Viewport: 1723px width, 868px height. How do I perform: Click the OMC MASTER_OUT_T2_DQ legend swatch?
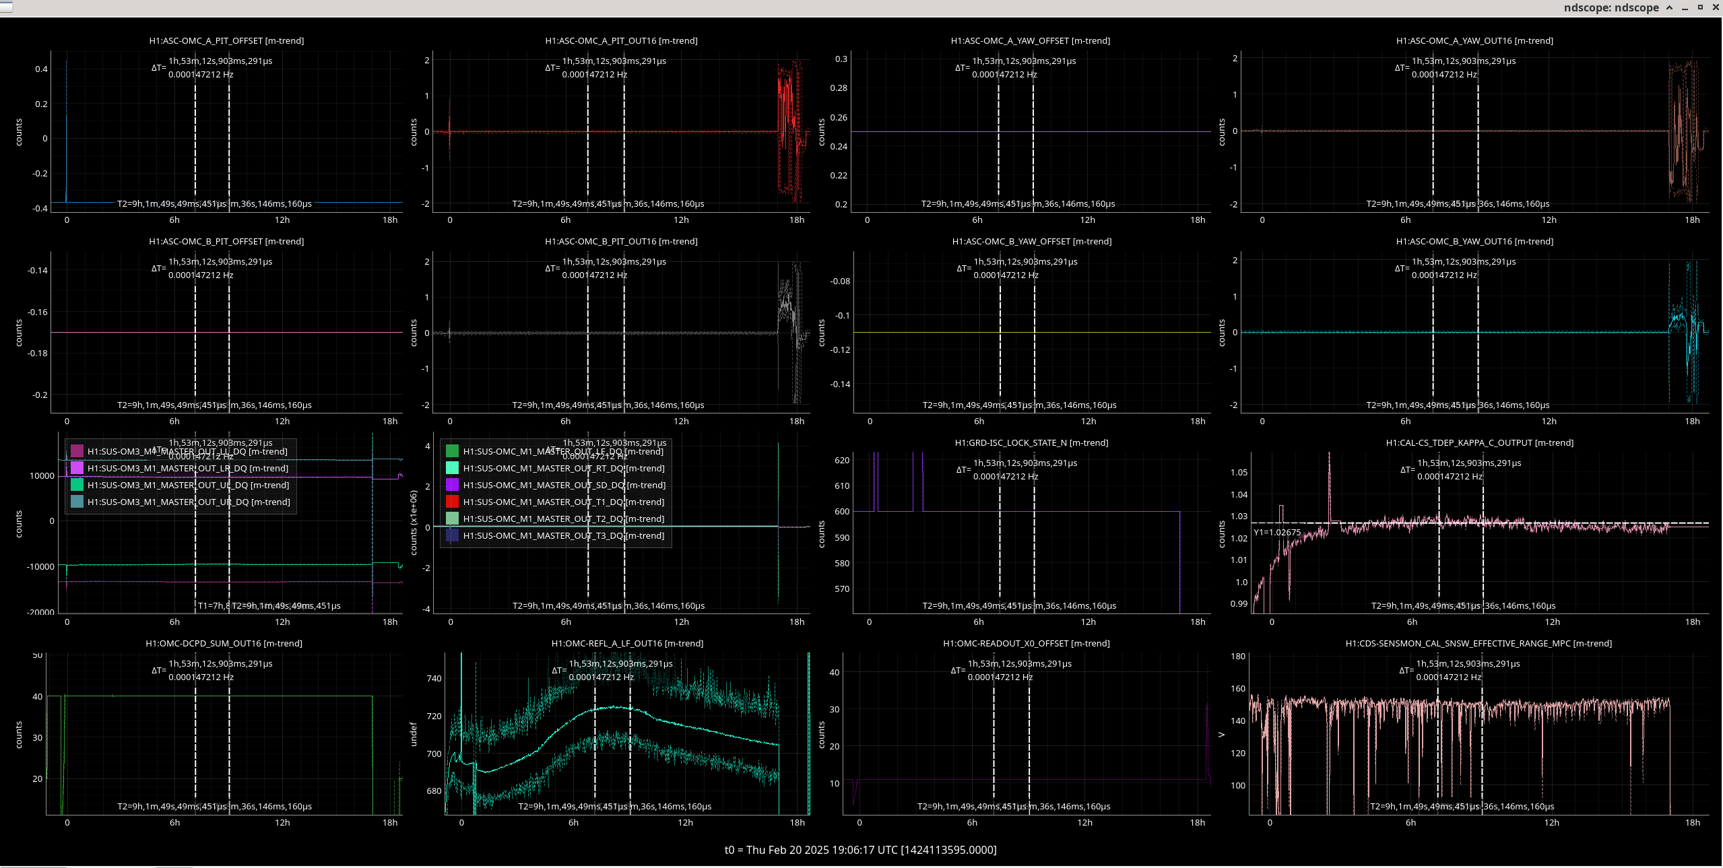click(452, 519)
